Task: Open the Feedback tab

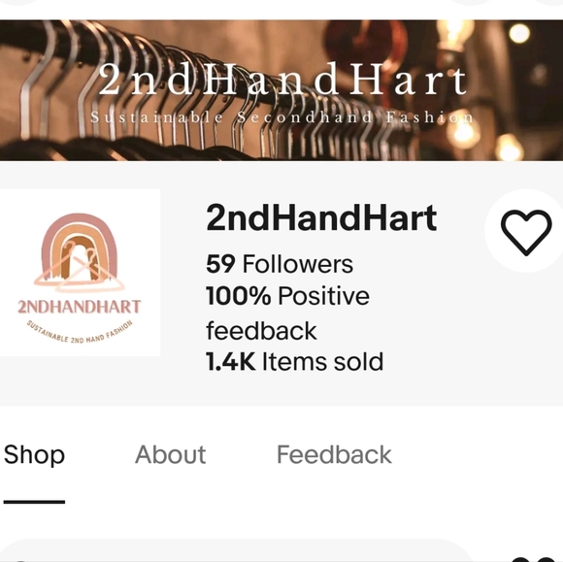Action: point(334,454)
